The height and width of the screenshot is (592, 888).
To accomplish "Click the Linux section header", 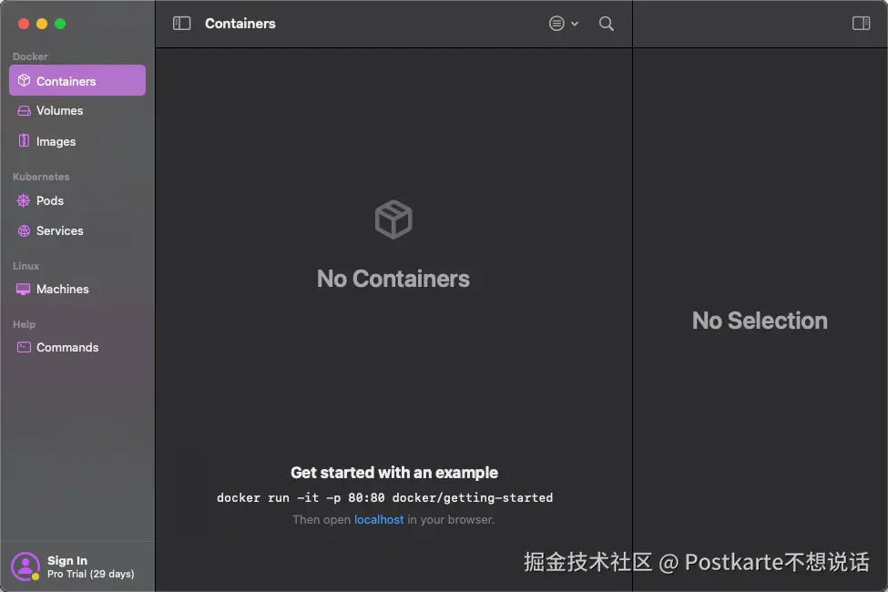I will pyautogui.click(x=26, y=266).
